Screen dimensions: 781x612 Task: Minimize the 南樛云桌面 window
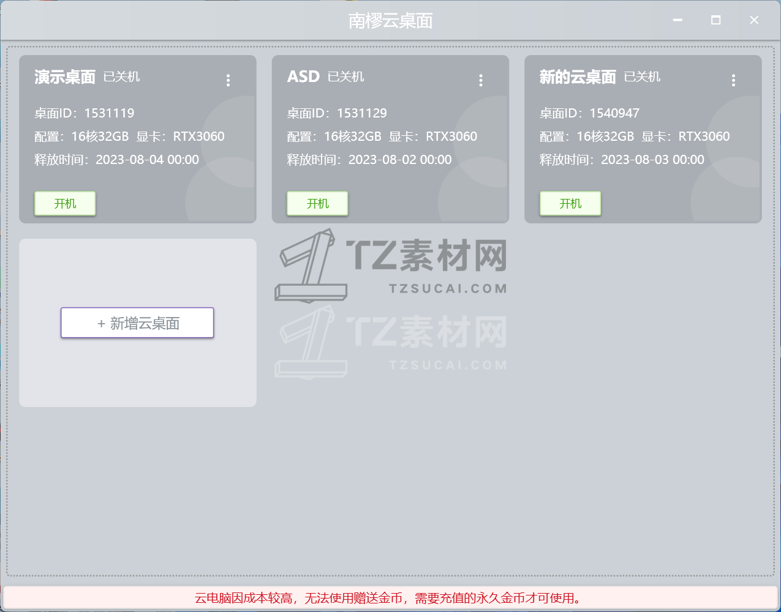(x=677, y=20)
